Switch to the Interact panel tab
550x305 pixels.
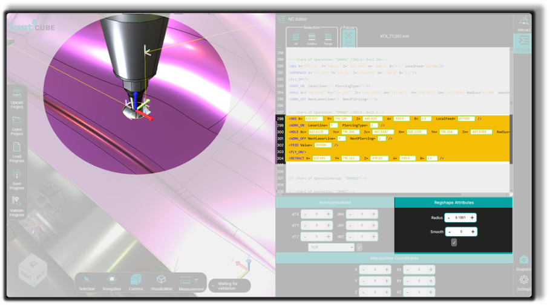[x=523, y=23]
